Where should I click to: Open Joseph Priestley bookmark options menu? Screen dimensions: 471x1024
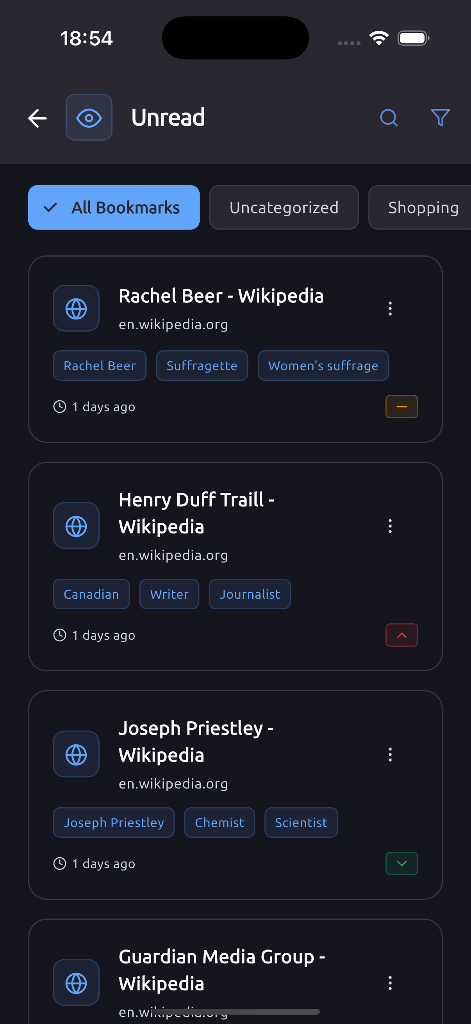(x=390, y=755)
